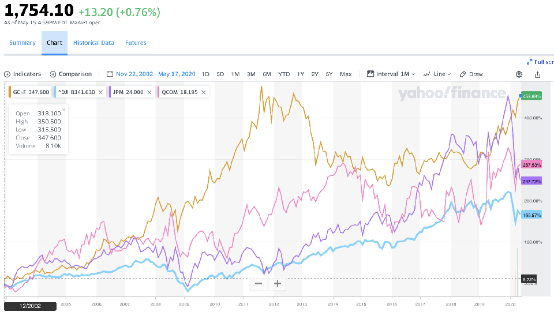Switch to the Historical Data tab
This screenshot has width=554, height=312.
click(x=93, y=43)
